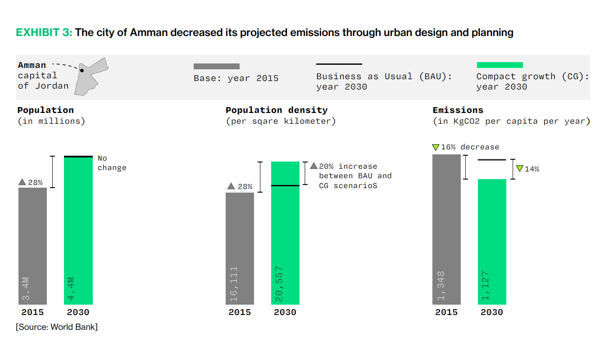The image size is (604, 342).
Task: Click the "Source: World Bank" citation
Action: [x=57, y=327]
